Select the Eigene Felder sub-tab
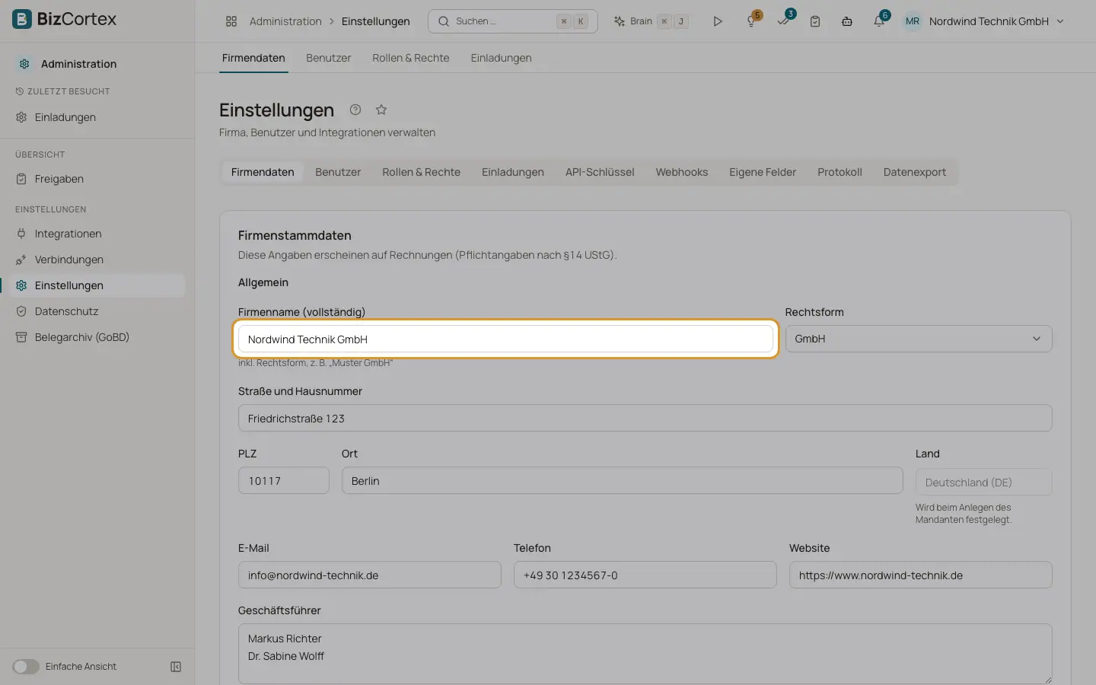1096x685 pixels. click(763, 172)
